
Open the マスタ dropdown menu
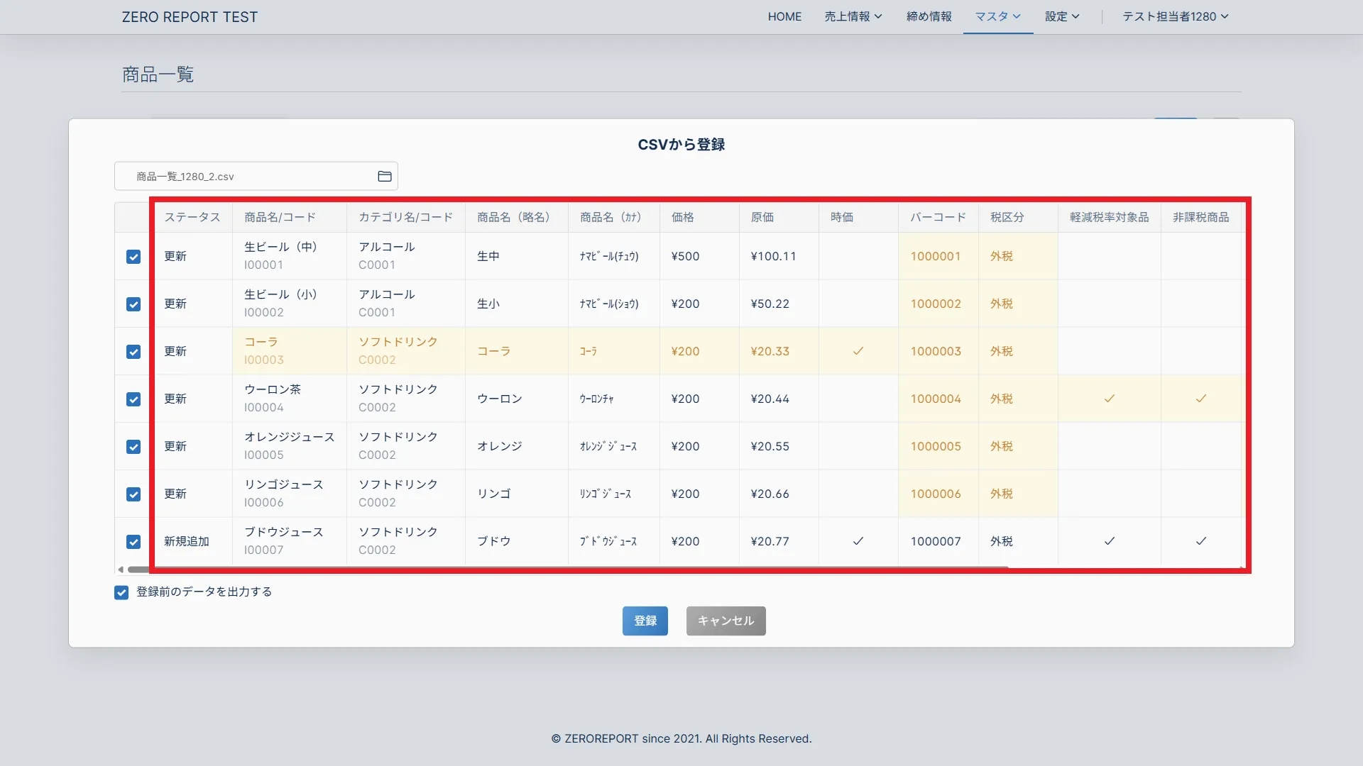point(997,16)
